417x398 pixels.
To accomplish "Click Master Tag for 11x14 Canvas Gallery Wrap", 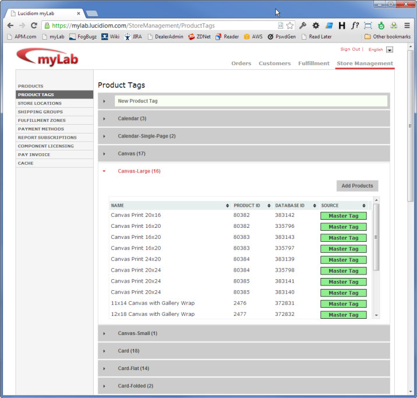I will pos(344,304).
